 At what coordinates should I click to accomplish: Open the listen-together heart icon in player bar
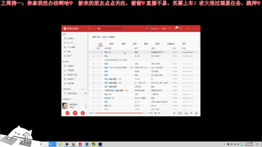pos(186,113)
